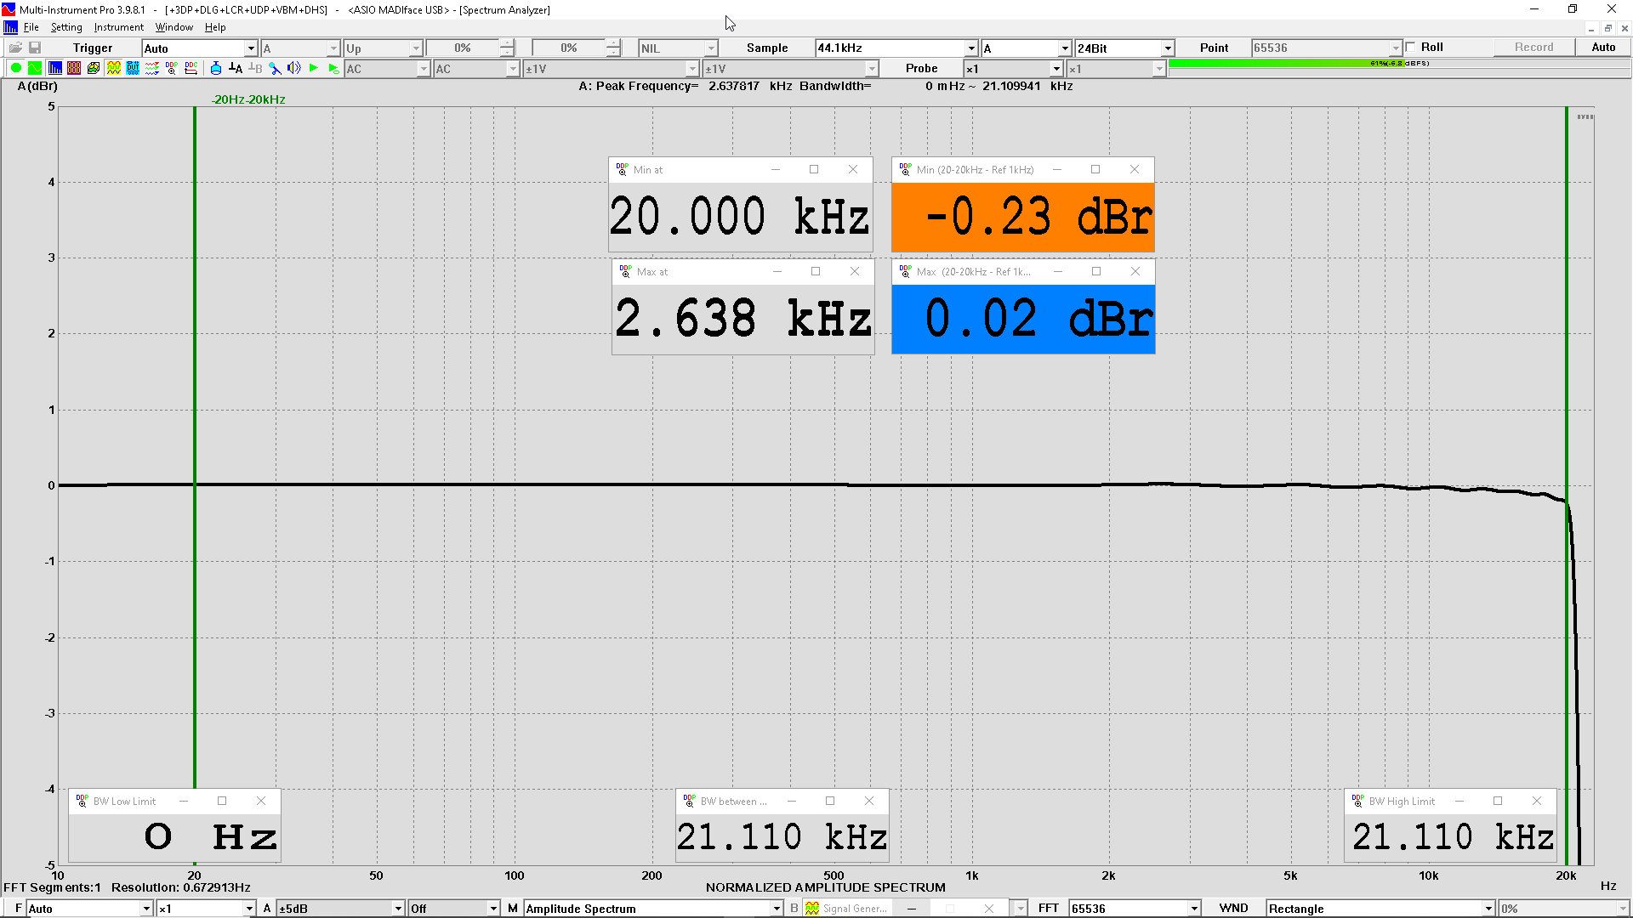Open the sampling channel A dropdown
The image size is (1633, 918).
click(1026, 48)
